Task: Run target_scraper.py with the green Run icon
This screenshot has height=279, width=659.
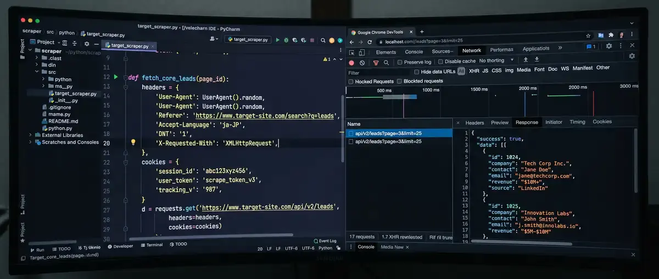Action: pos(278,40)
